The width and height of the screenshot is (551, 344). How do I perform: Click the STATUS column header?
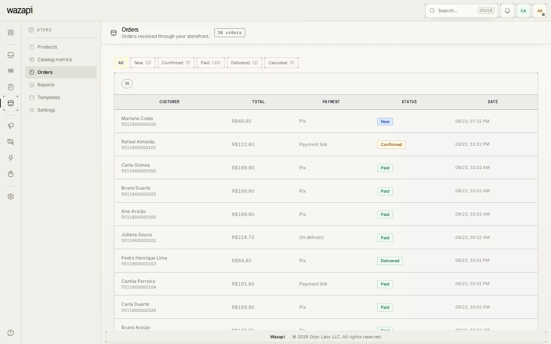(x=409, y=102)
